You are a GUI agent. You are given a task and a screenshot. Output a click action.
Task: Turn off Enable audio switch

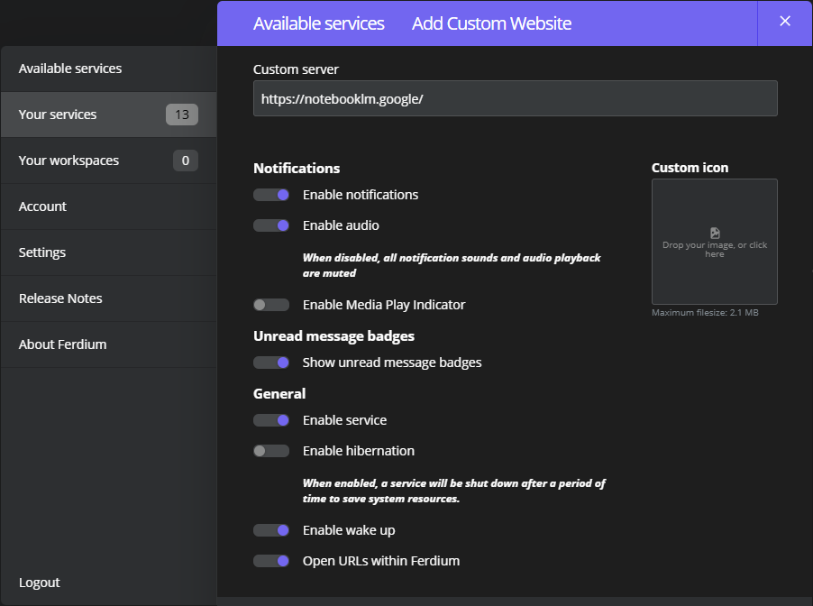(x=271, y=225)
